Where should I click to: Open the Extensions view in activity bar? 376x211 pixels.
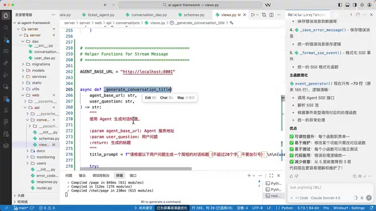(6, 98)
